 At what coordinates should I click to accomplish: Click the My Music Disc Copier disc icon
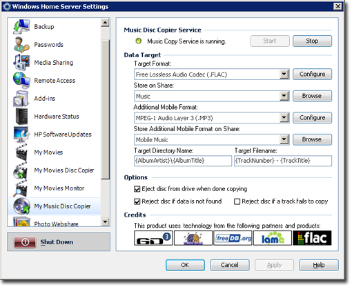[21, 206]
